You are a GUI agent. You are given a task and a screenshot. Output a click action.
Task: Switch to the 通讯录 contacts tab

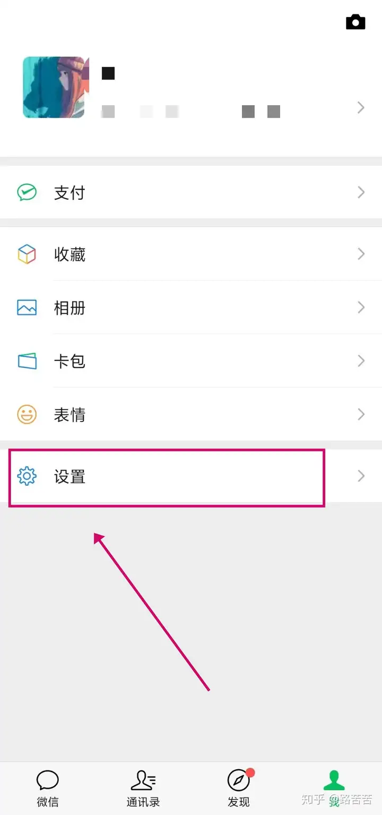tap(143, 787)
